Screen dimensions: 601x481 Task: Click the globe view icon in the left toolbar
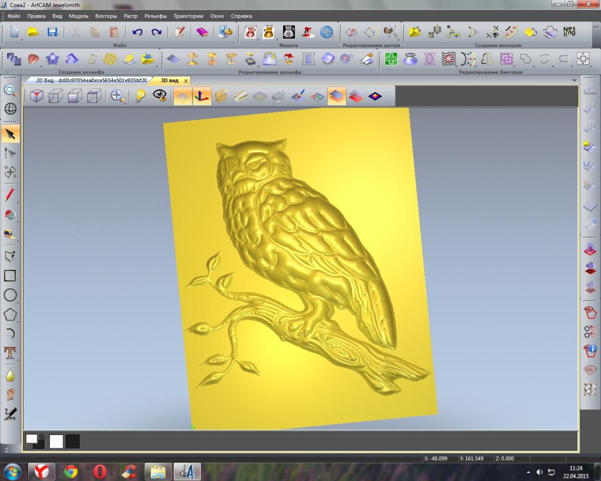(10, 109)
